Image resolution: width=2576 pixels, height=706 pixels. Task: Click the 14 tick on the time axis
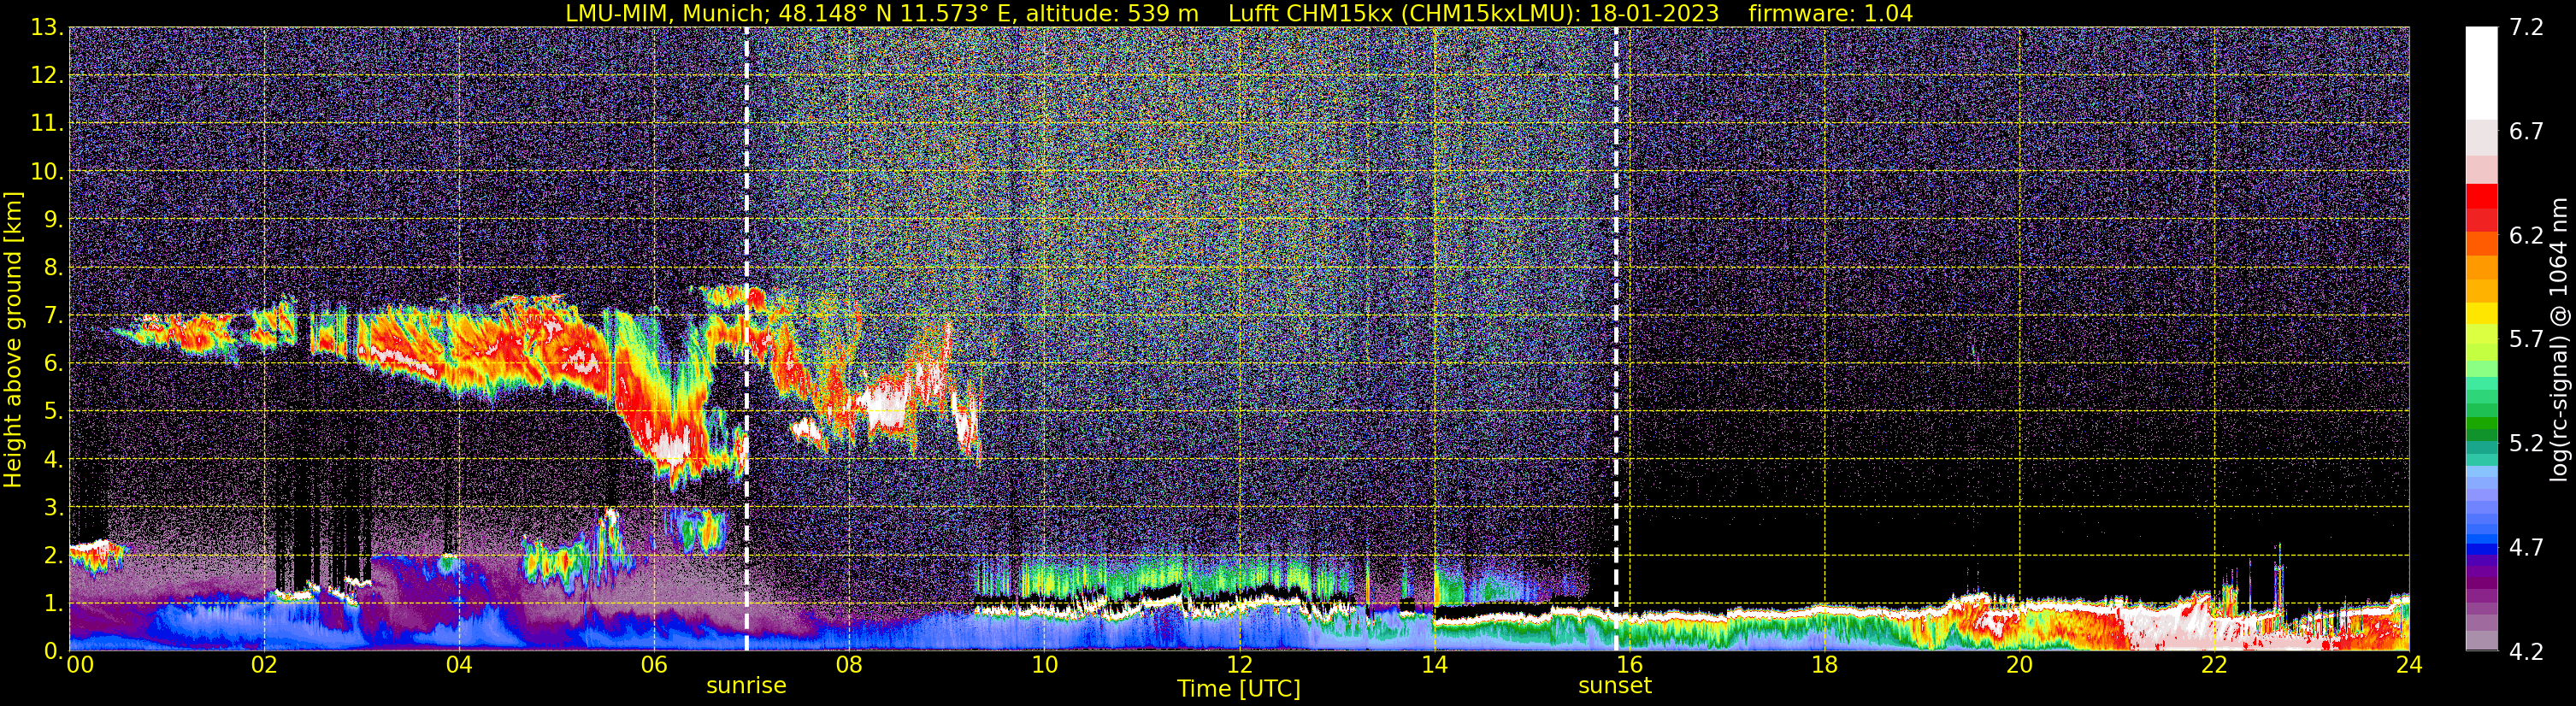click(1434, 666)
